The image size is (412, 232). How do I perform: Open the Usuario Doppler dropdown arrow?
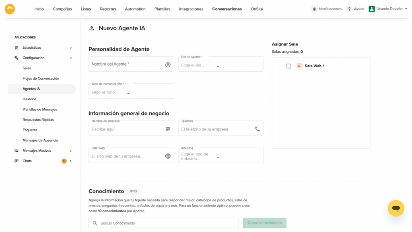(x=406, y=9)
